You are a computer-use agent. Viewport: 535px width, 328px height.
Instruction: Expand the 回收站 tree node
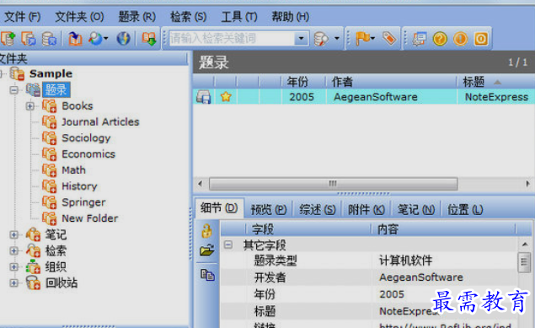click(x=14, y=282)
